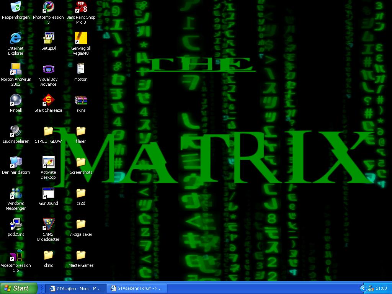The width and height of the screenshot is (392, 294).
Task: Click the Windows Messenger desktop icon
Action: coord(16,193)
